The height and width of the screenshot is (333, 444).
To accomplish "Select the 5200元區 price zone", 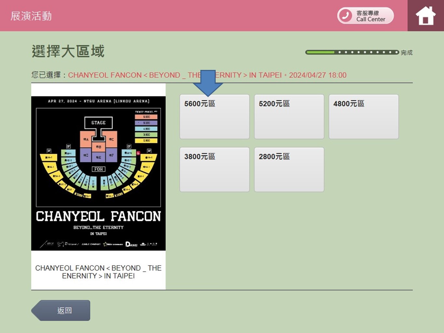I will [289, 117].
